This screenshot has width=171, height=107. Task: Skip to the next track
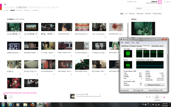tap(160, 97)
